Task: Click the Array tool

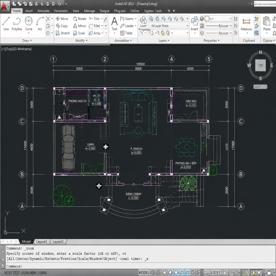Action: [95, 33]
